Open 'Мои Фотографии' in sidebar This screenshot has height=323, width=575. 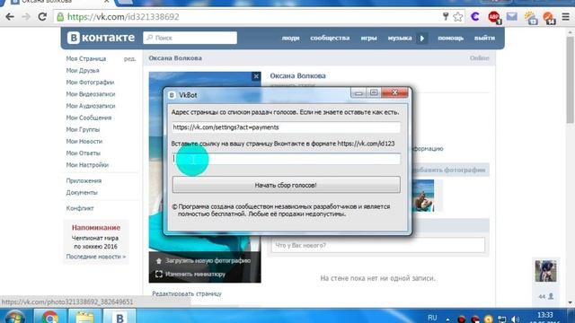[90, 83]
